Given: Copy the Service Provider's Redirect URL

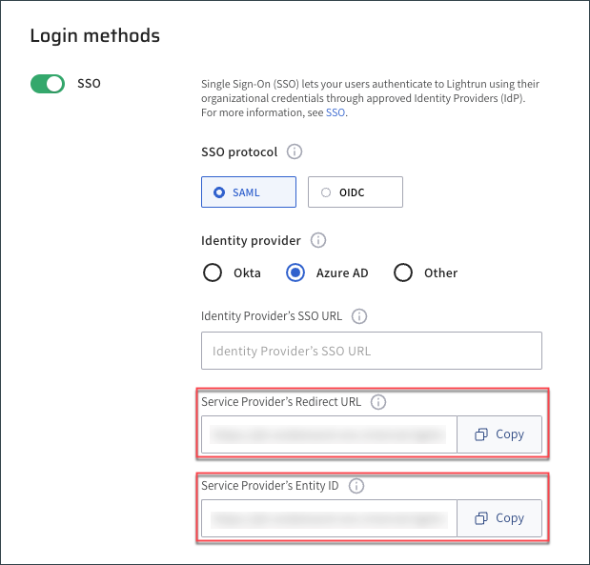Looking at the screenshot, I should click(x=500, y=434).
